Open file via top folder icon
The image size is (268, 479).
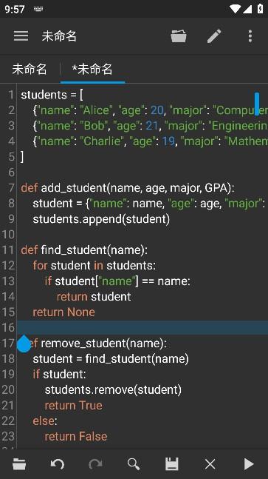tap(179, 36)
